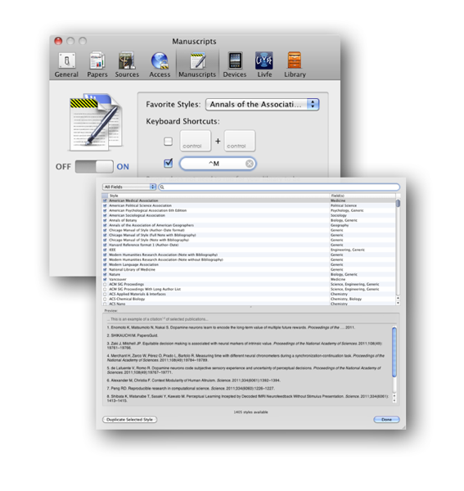
Task: Expand the All Fields filter dropdown
Action: [x=129, y=187]
